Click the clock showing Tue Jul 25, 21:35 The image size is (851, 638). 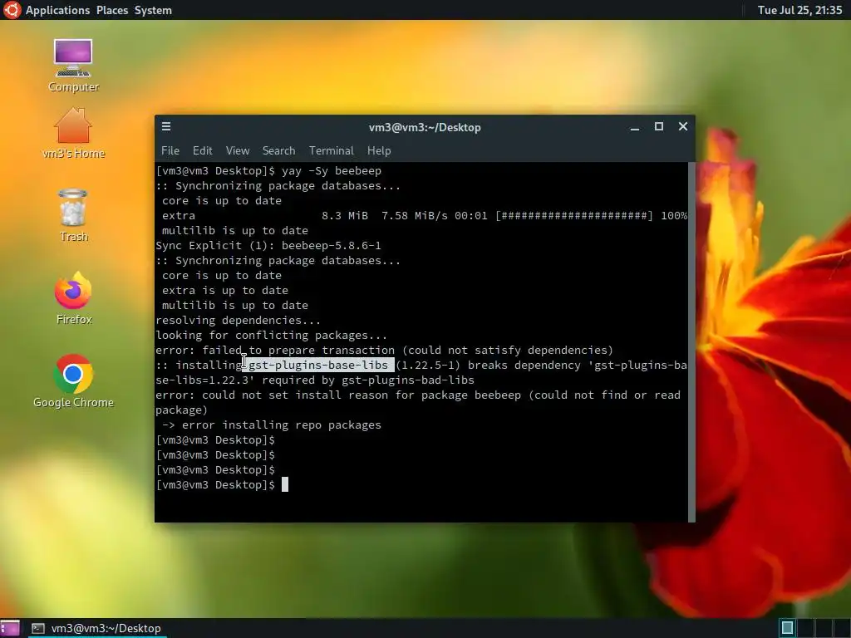point(800,10)
